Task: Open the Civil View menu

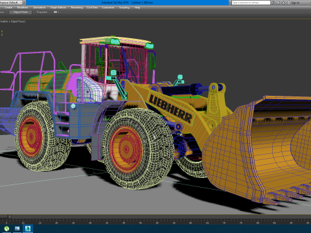Action: 92,8
